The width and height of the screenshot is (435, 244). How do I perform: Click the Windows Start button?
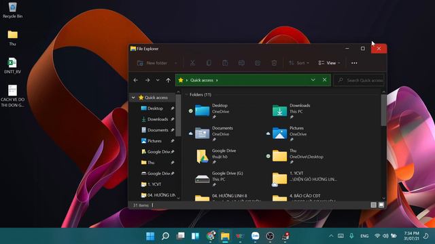(150, 236)
